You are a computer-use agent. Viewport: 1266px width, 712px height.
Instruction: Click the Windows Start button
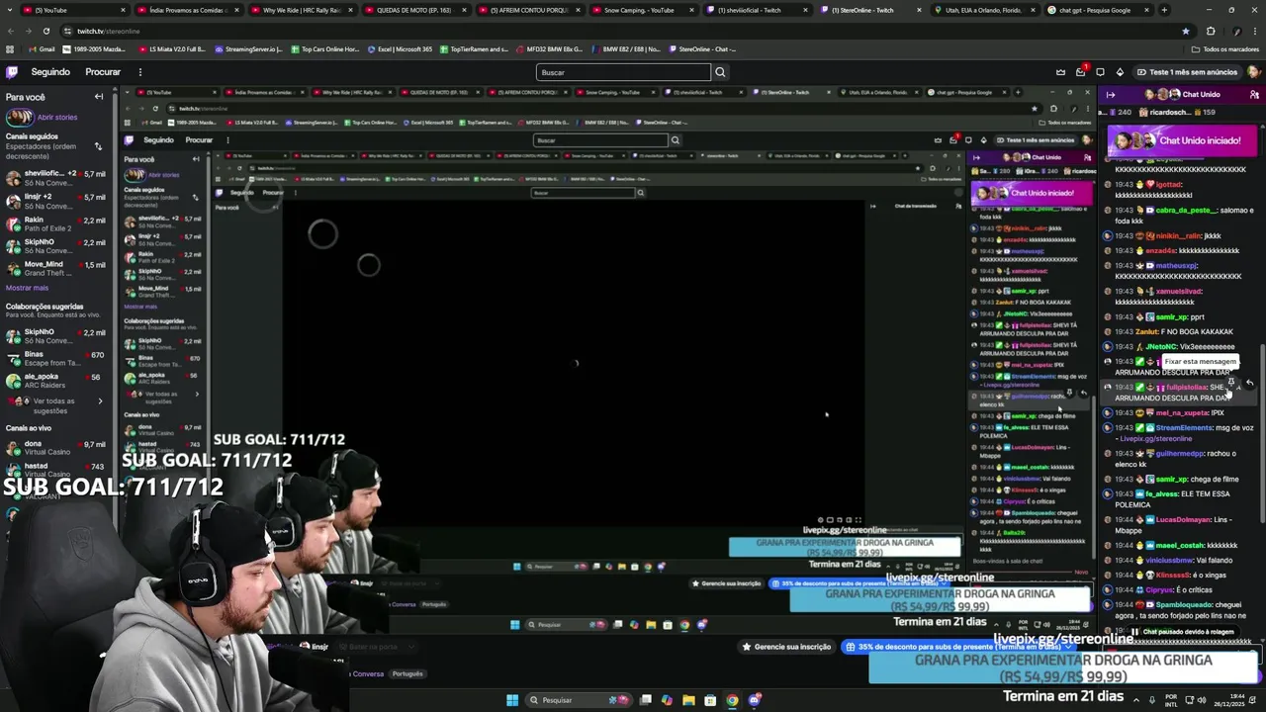512,700
